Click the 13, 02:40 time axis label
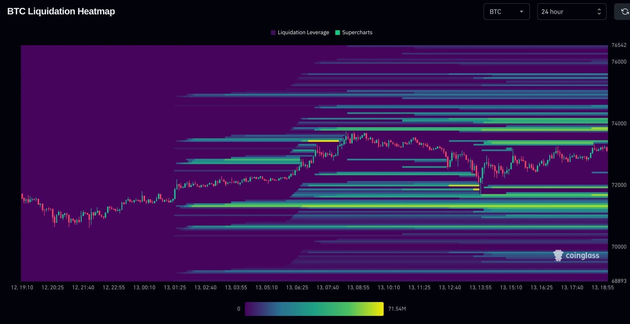Viewport: 630px width, 324px height. coord(205,288)
